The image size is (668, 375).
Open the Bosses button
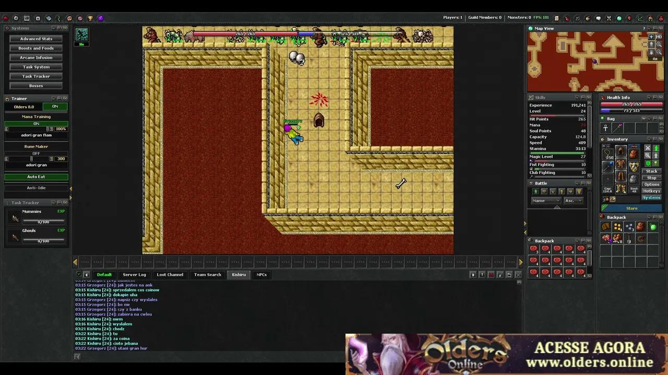tap(36, 85)
